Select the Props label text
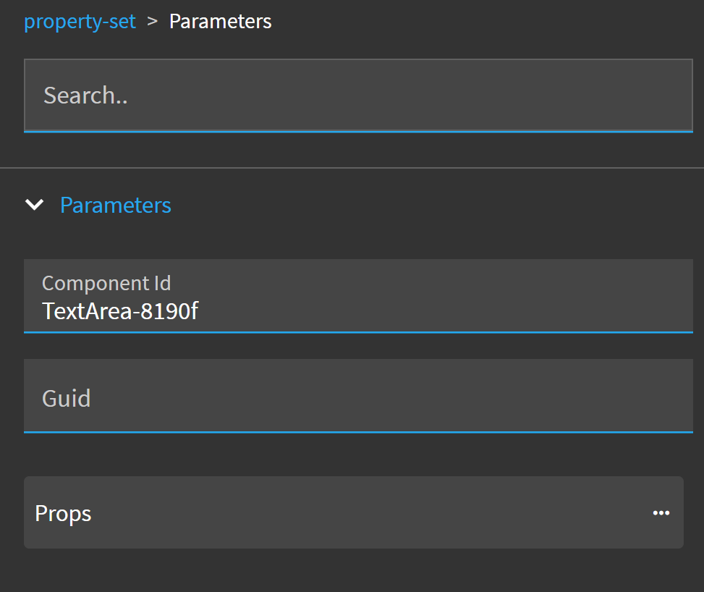Image resolution: width=704 pixels, height=592 pixels. (x=63, y=513)
